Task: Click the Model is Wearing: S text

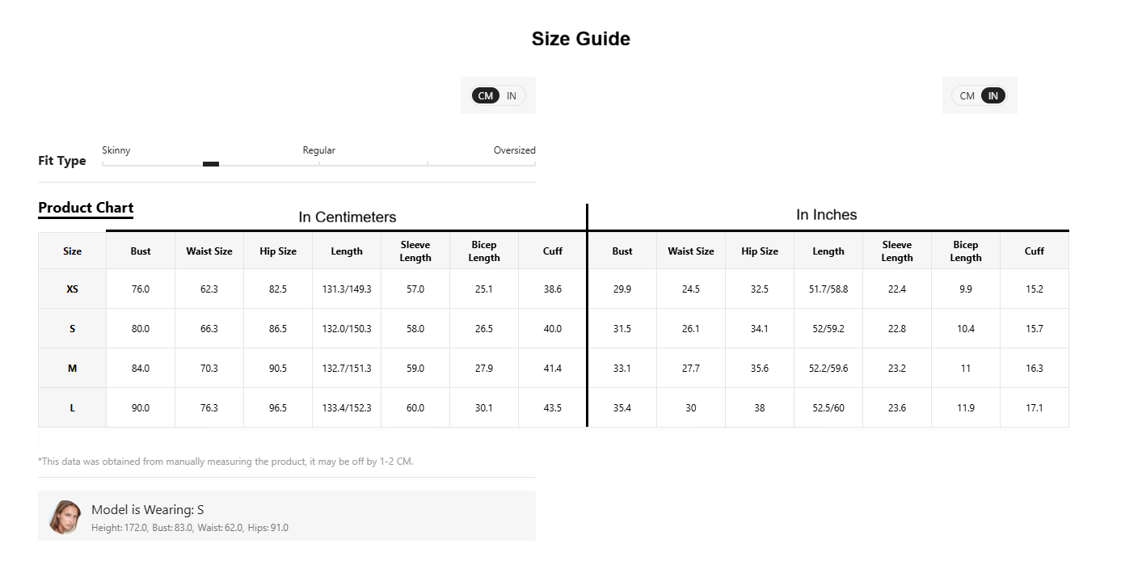Action: coord(148,510)
